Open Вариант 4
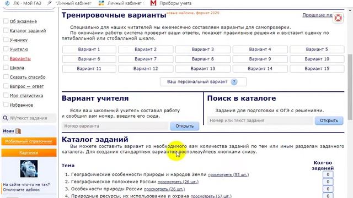 [260, 50]
